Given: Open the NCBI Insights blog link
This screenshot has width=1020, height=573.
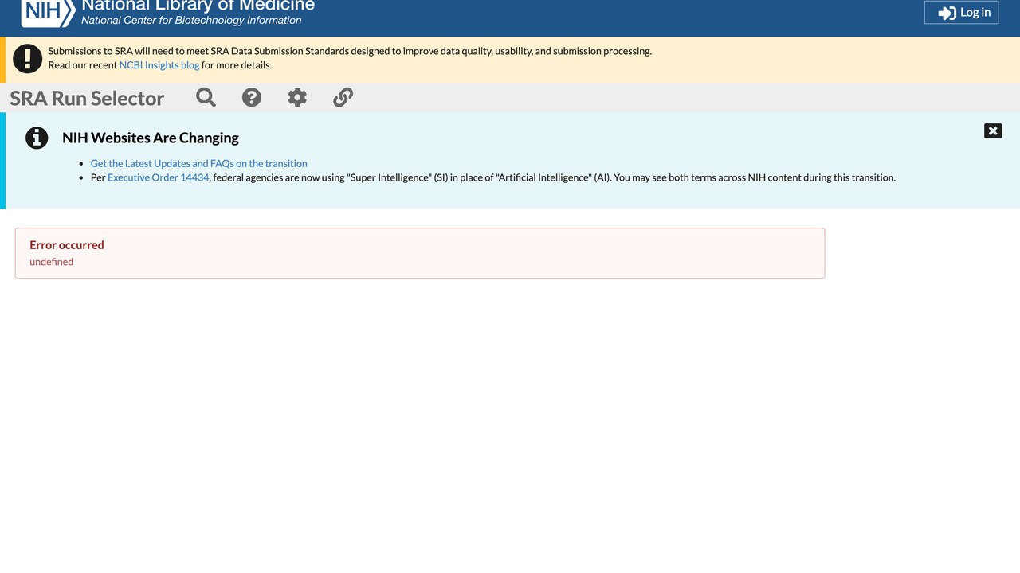Looking at the screenshot, I should point(159,65).
